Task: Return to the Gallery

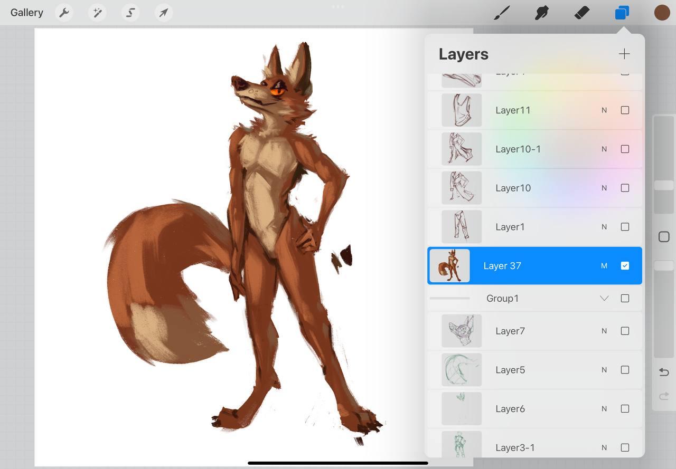Action: 27,13
